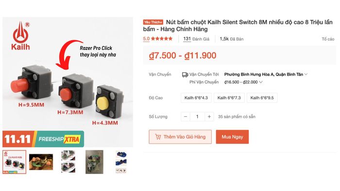The width and height of the screenshot is (340, 191).
Task: Click the 5.0 rating score
Action: (x=146, y=39)
